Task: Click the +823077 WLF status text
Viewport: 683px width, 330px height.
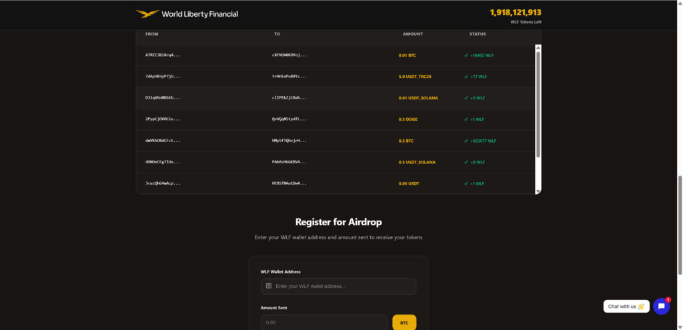Action: coord(483,141)
